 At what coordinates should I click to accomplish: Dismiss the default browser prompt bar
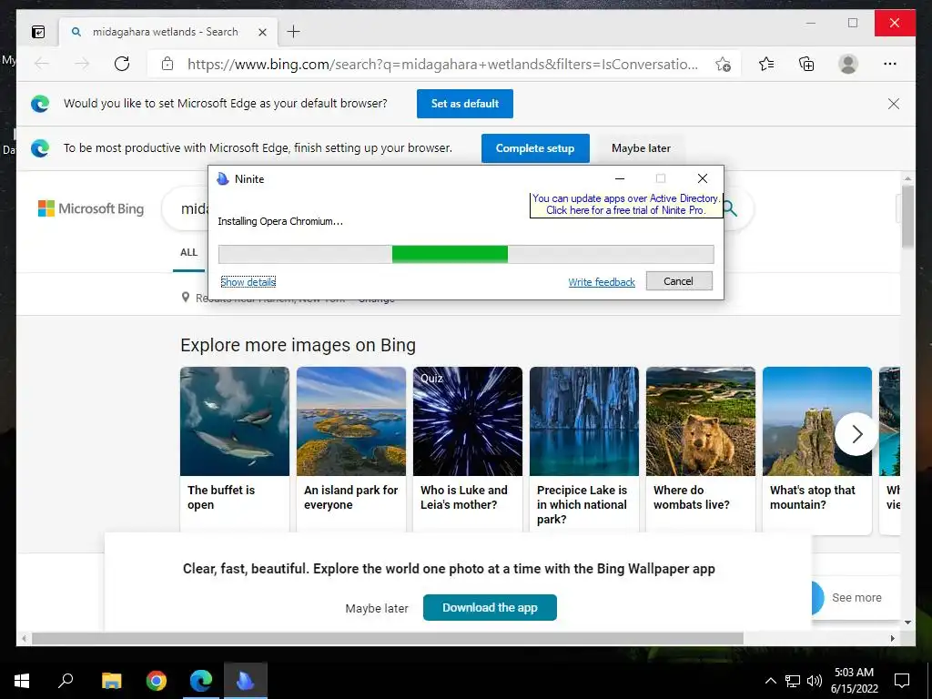pos(894,104)
